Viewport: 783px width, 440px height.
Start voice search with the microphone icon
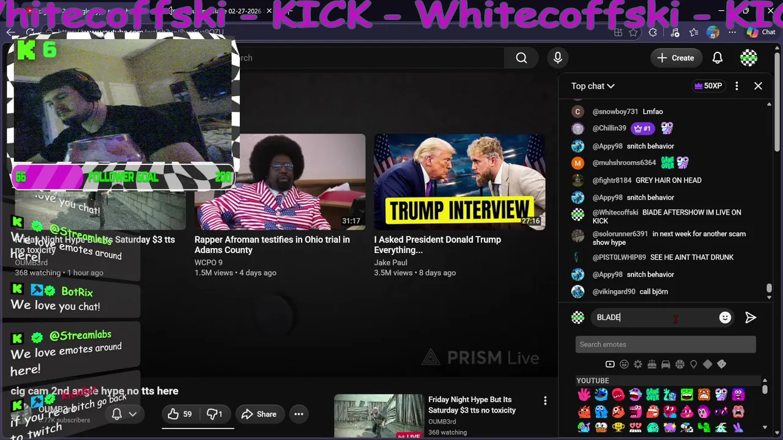click(557, 57)
